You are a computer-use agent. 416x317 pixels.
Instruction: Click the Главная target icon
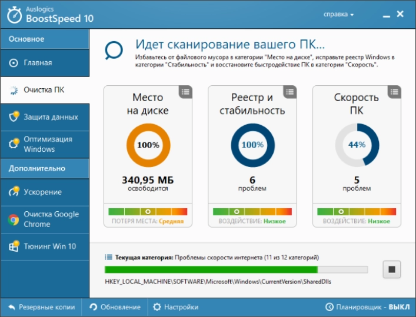[14, 63]
